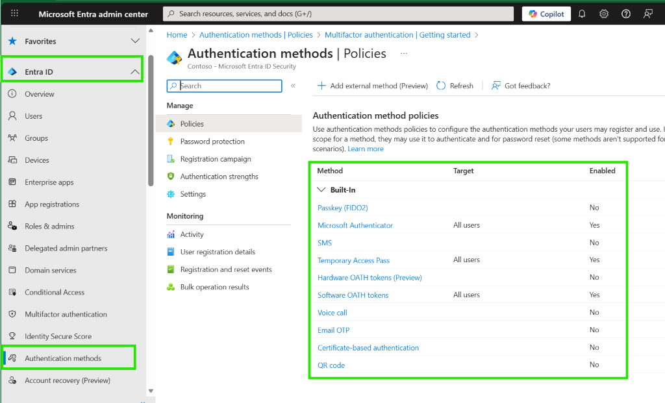This screenshot has height=403, width=665.
Task: Open the Microsoft Authenticator method link
Action: 355,225
